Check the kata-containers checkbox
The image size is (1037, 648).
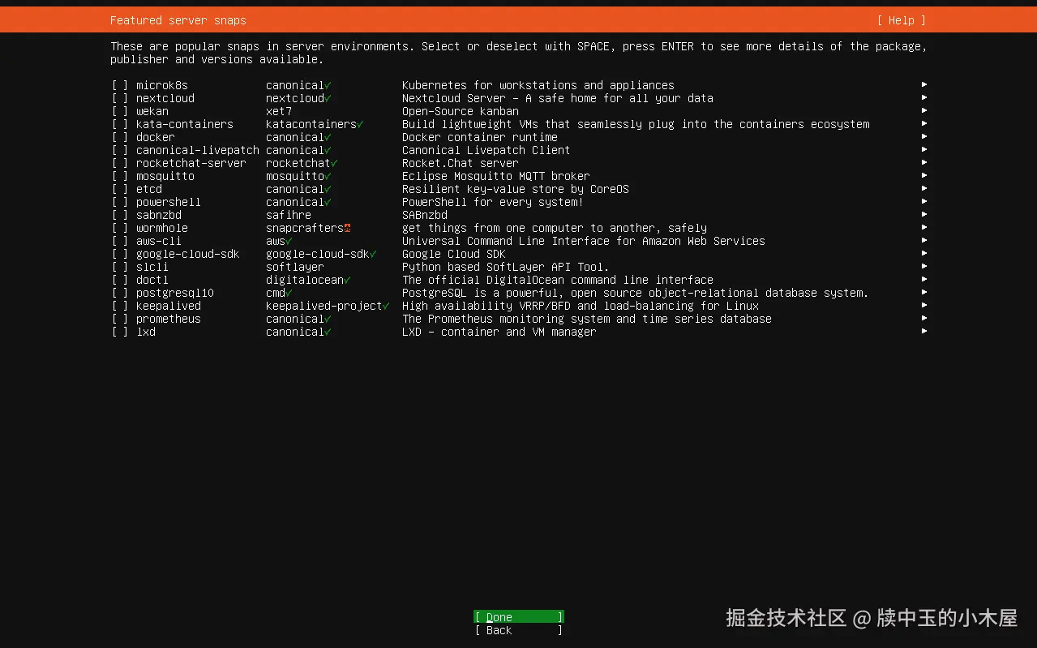[x=120, y=124]
